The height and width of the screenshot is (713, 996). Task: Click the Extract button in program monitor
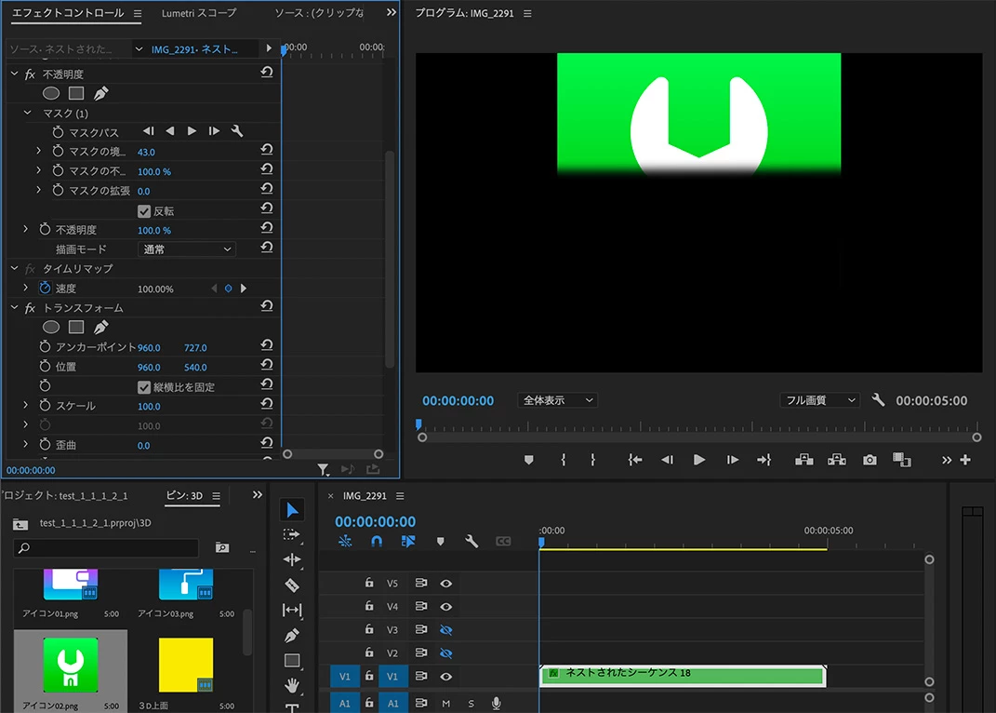(x=837, y=460)
